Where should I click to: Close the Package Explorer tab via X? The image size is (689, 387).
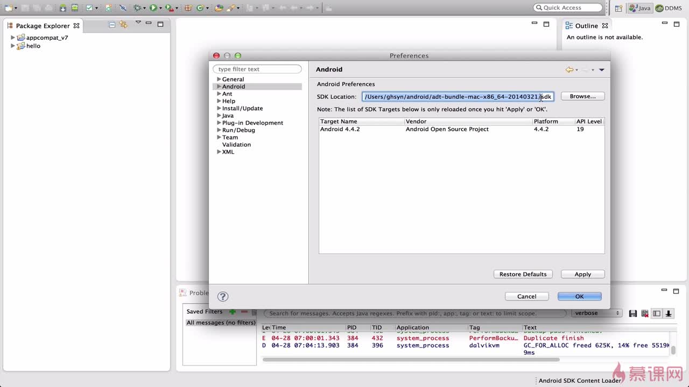[x=76, y=26]
